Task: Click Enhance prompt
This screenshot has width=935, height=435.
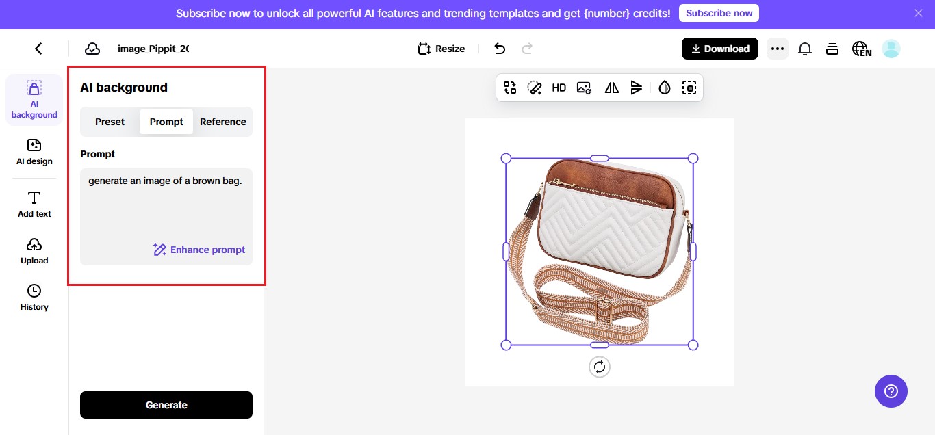Action: 199,250
